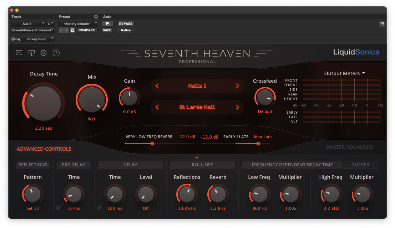This screenshot has height=228, width=395.
Task: Click the Low Freq Multiplier knob
Action: pyautogui.click(x=290, y=194)
